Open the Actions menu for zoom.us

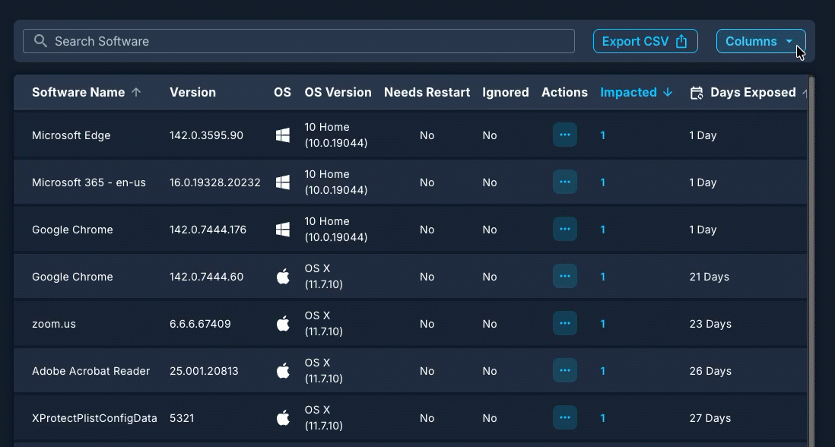pos(564,323)
